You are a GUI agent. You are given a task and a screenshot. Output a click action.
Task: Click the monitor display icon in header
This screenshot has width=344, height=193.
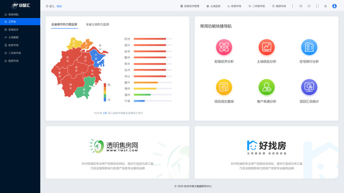[x=301, y=6]
